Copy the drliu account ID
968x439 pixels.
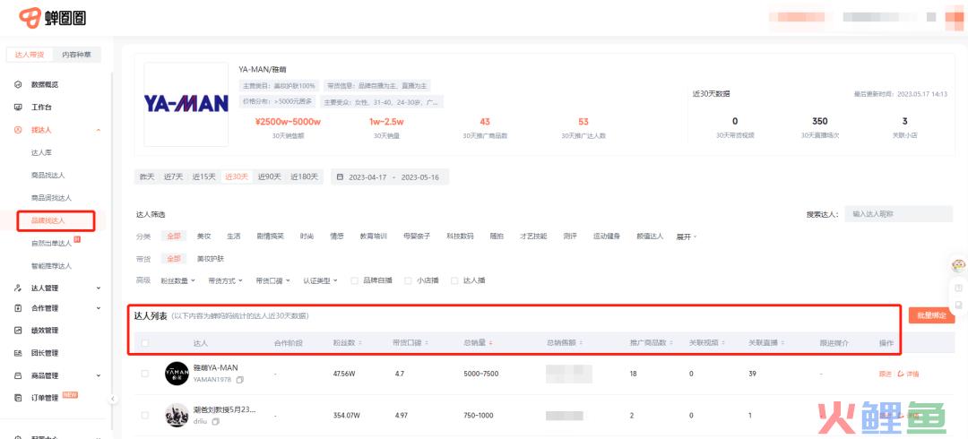click(x=215, y=422)
